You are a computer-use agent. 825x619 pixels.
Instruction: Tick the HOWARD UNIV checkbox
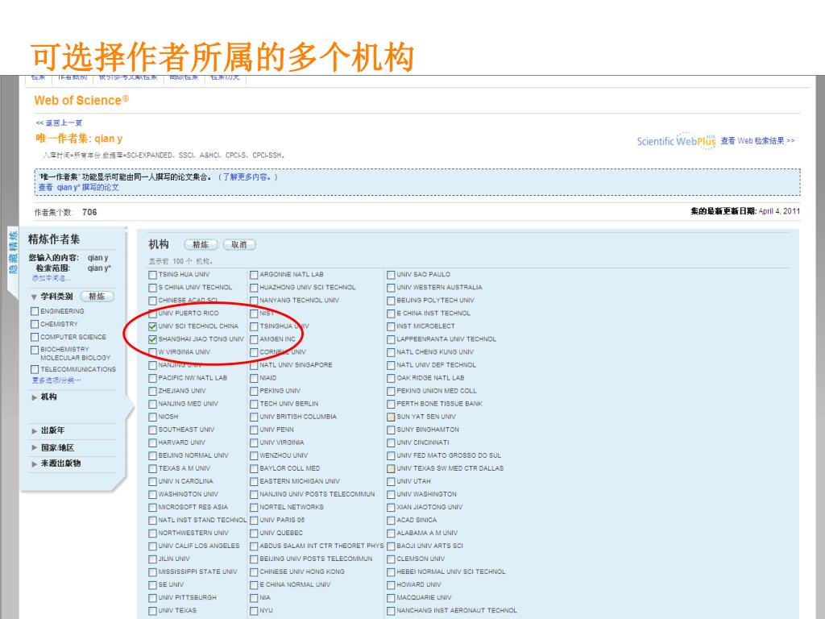391,585
